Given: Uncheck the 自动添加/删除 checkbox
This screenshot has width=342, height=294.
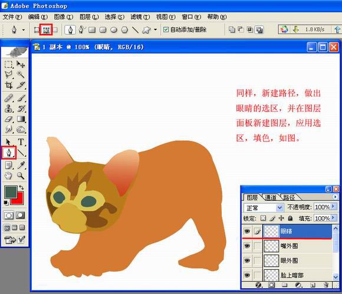Looking at the screenshot, I should [166, 29].
